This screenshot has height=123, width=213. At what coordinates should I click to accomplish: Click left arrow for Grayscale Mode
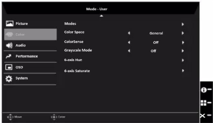pyautogui.click(x=129, y=51)
